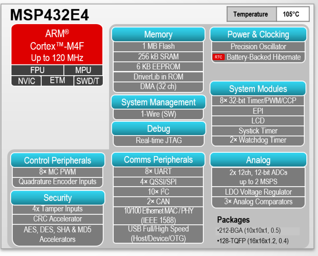Click the EPI row
Screen dimensions: 318x256
tap(258, 111)
